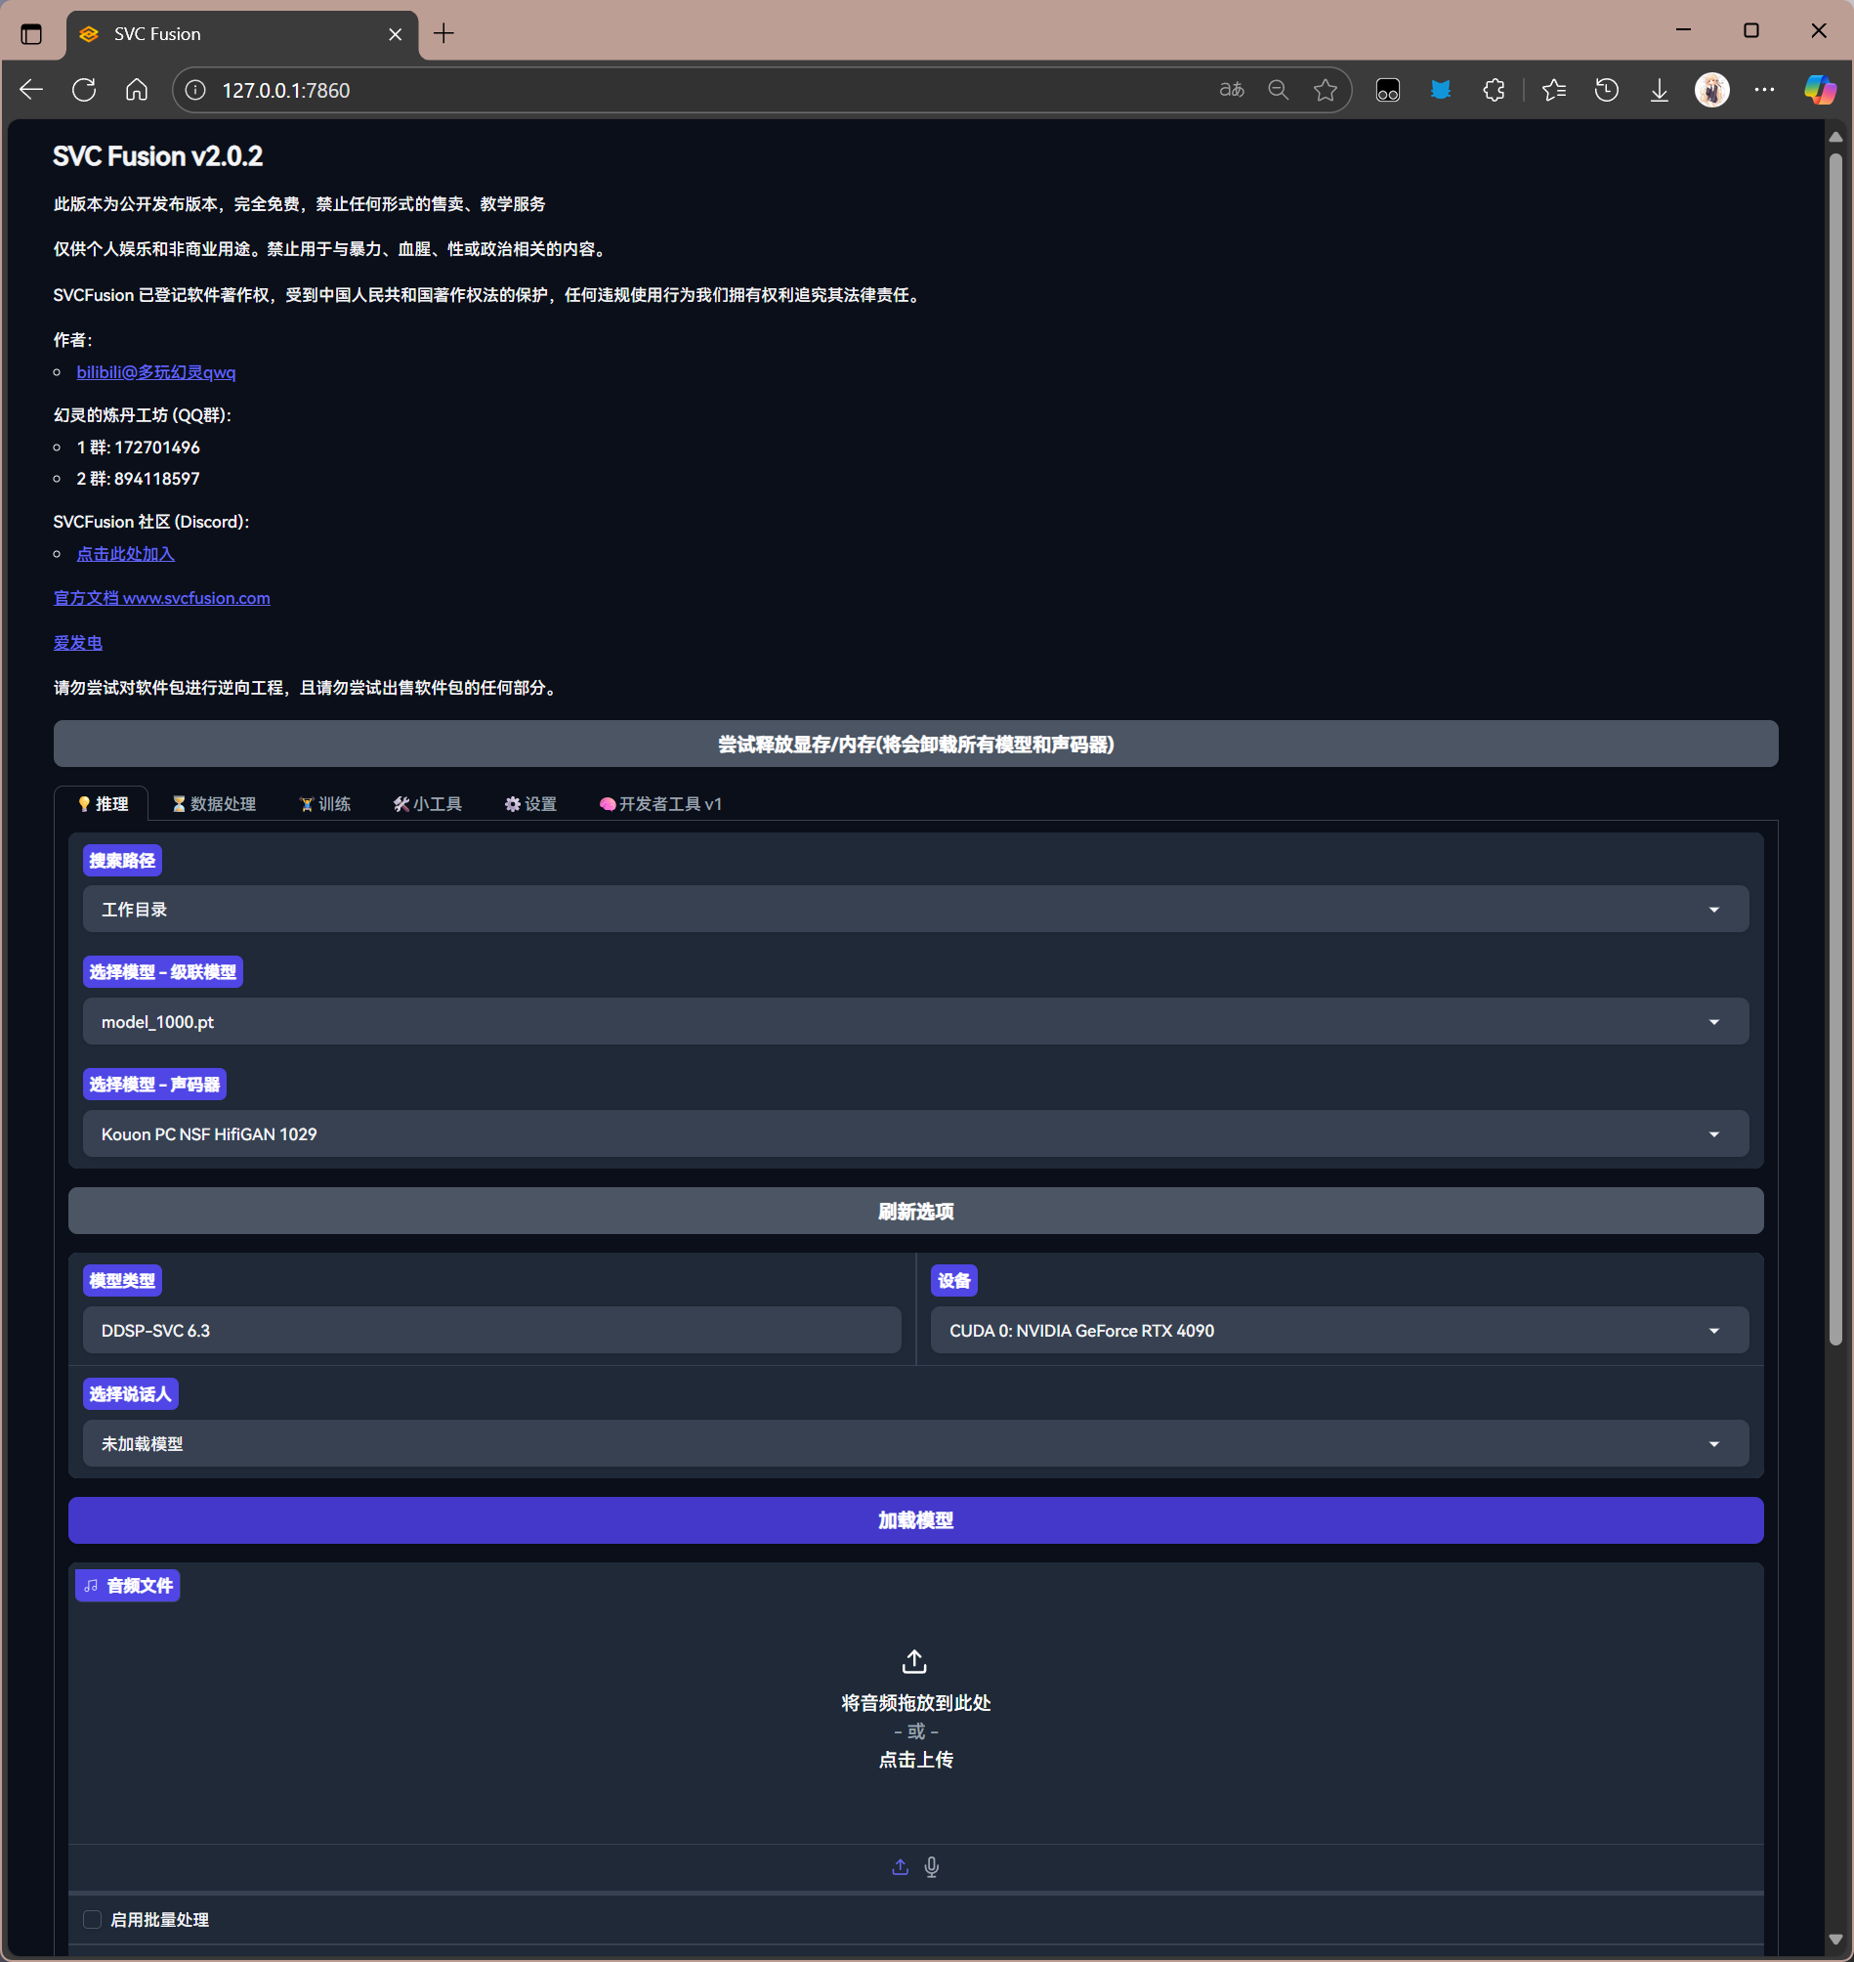The height and width of the screenshot is (1962, 1854).
Task: Click the browser refresh icon
Action: 84,90
